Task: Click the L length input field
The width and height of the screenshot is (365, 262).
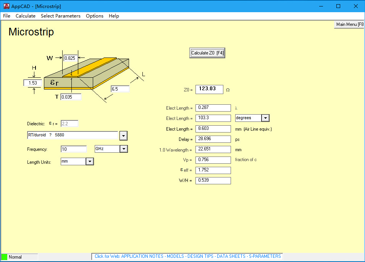Action: (120, 89)
